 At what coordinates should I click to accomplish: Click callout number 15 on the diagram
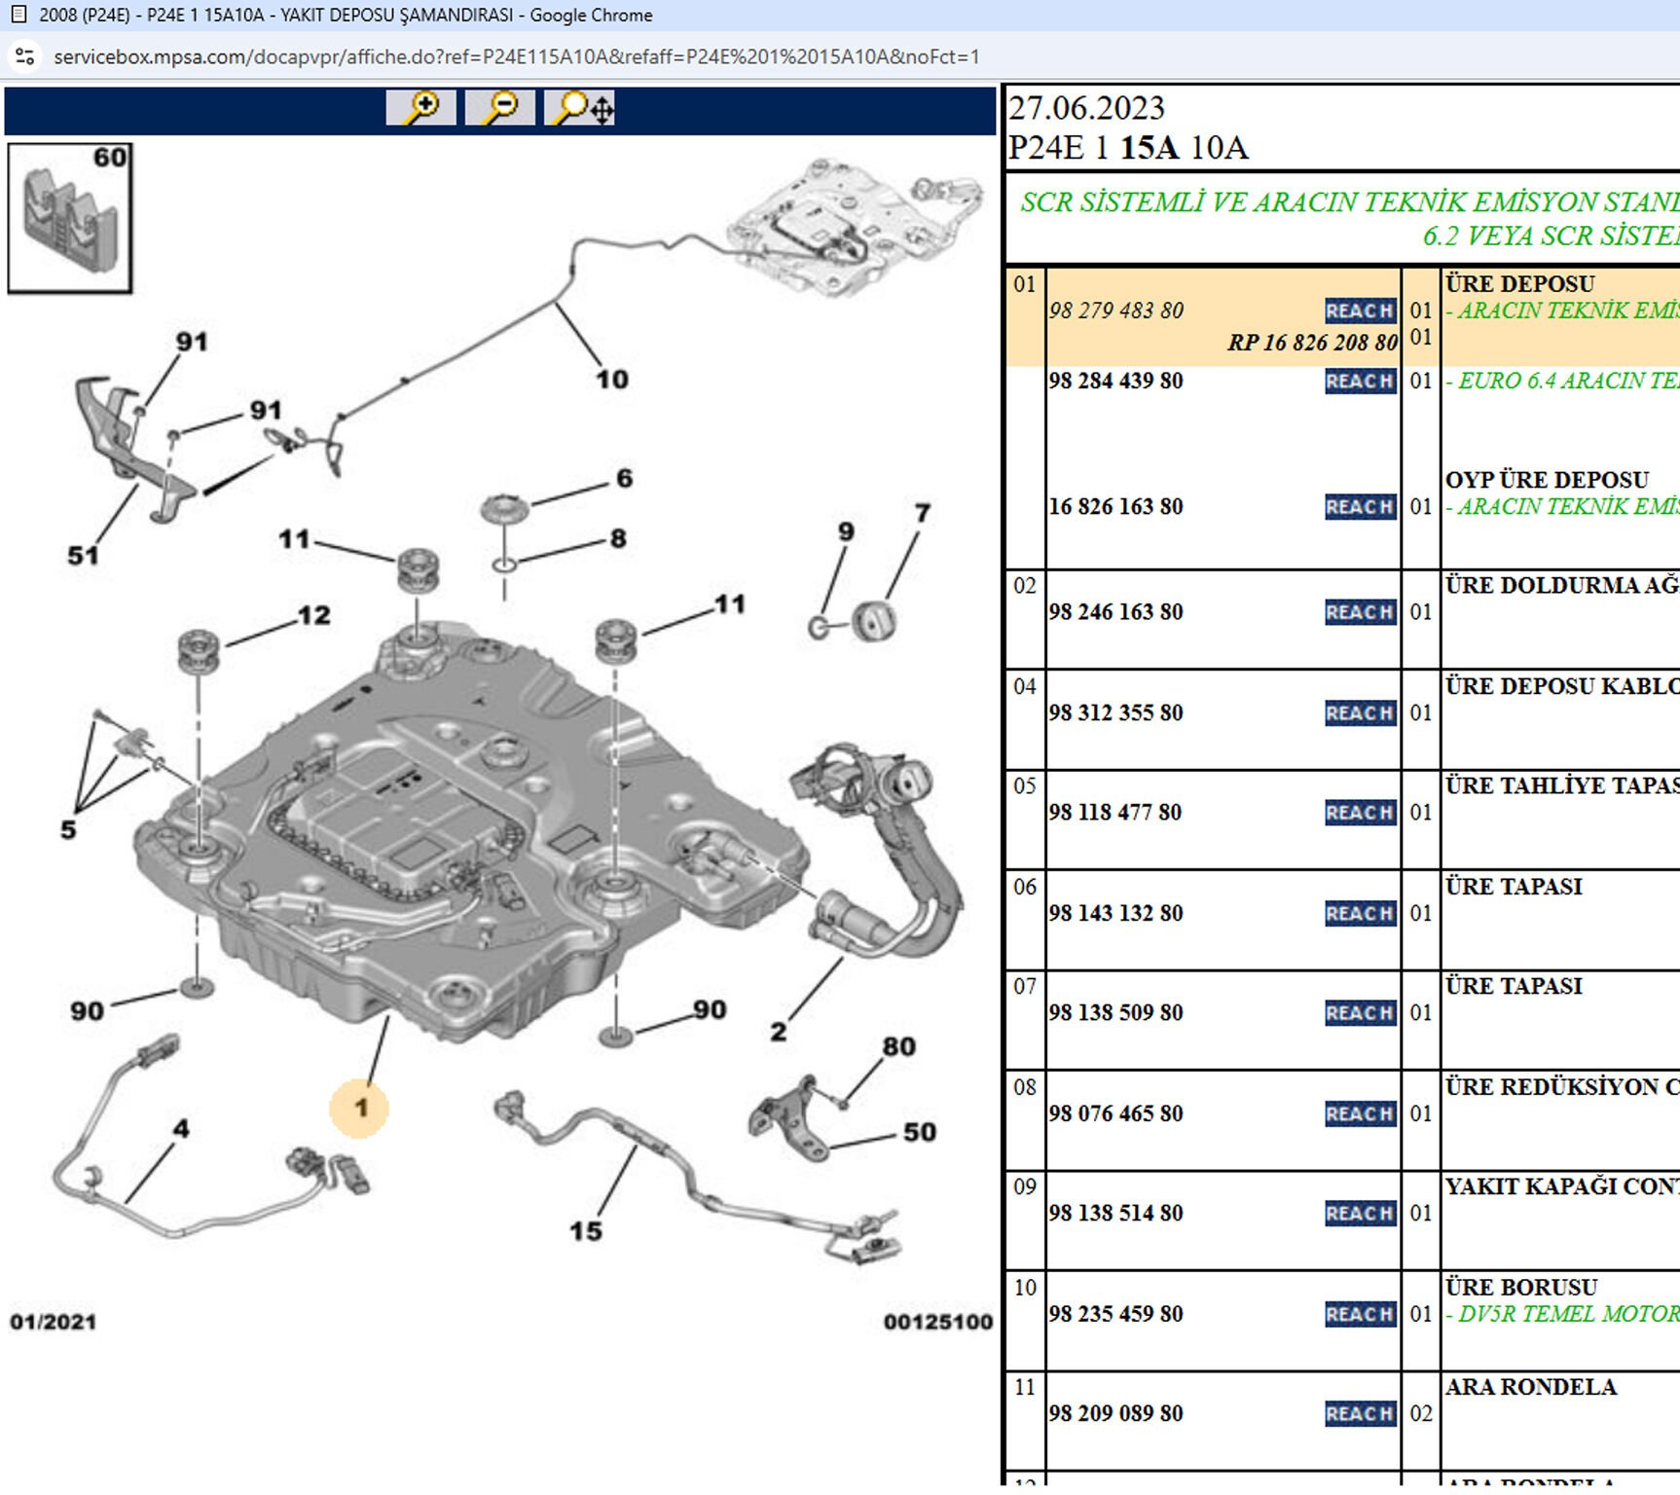coord(585,1231)
